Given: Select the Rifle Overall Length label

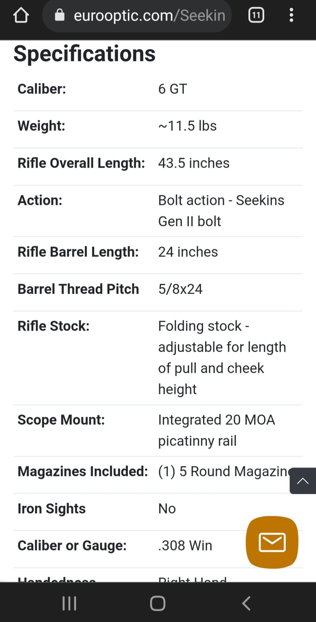Looking at the screenshot, I should pos(81,163).
